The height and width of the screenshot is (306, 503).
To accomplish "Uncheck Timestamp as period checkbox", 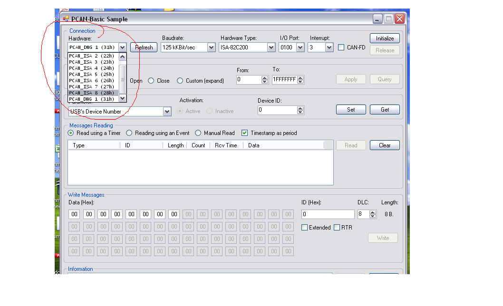I will click(x=244, y=133).
